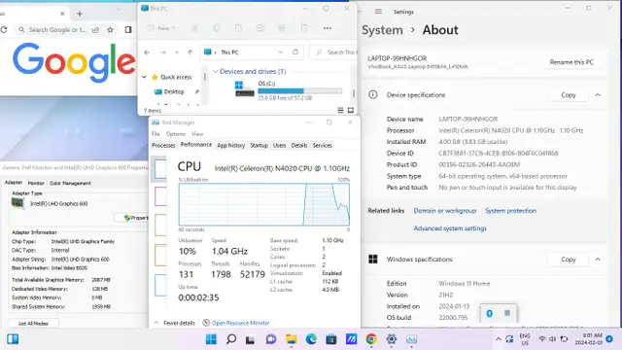Image resolution: width=622 pixels, height=350 pixels.
Task: Collapse Quick access tree node
Action: [144, 77]
